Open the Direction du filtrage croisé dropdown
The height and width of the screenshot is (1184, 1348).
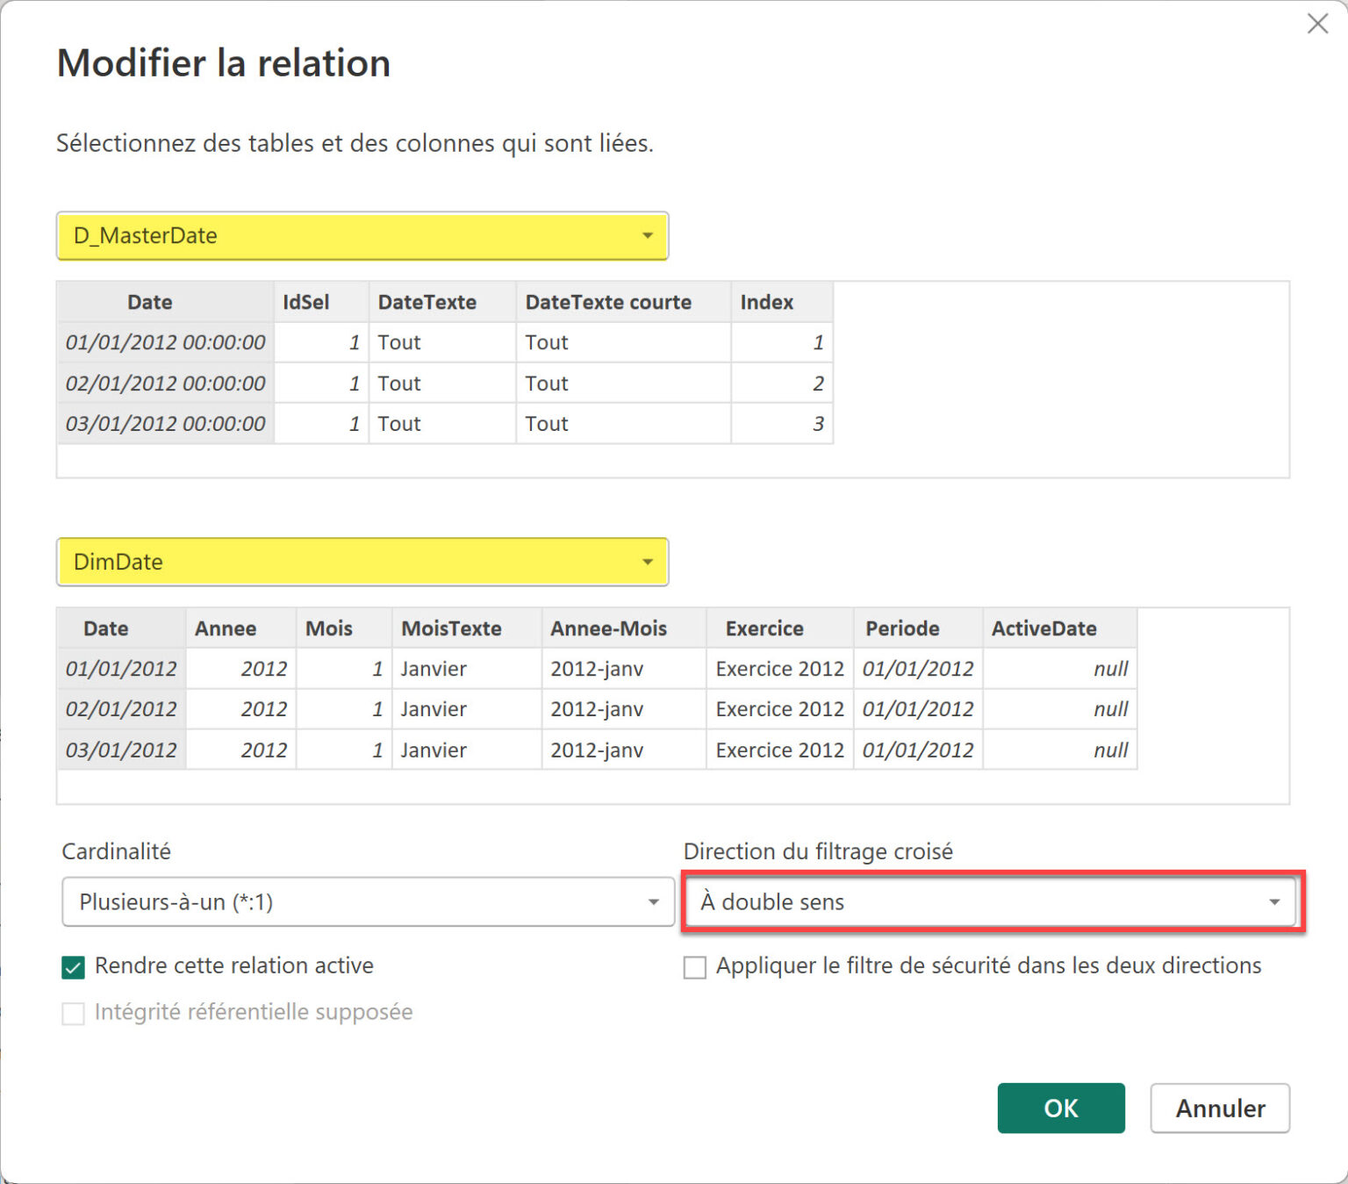[1275, 901]
